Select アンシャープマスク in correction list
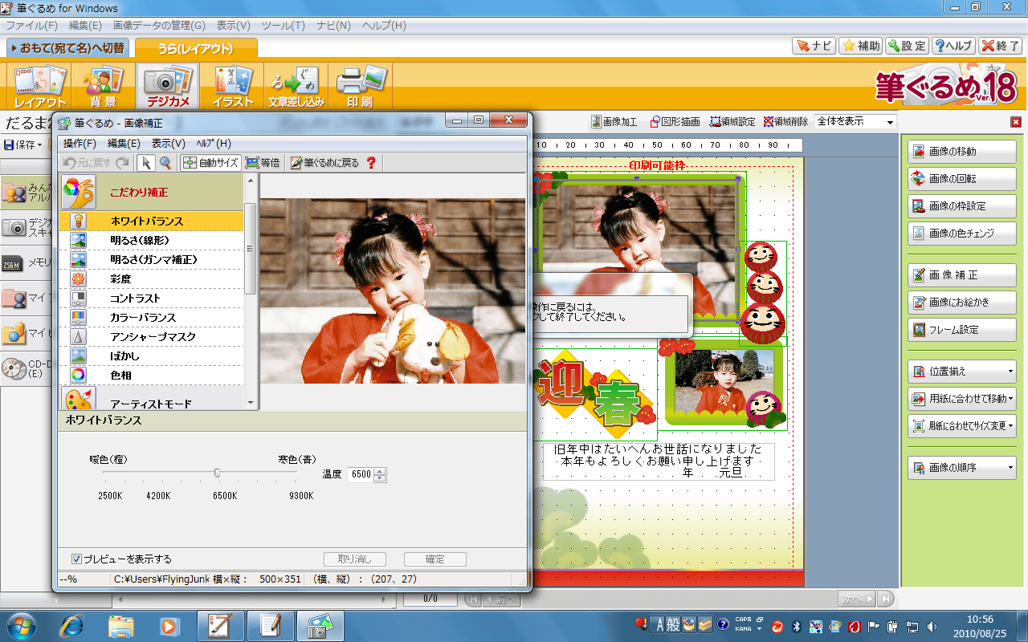Viewport: 1028px width, 642px height. click(x=151, y=337)
